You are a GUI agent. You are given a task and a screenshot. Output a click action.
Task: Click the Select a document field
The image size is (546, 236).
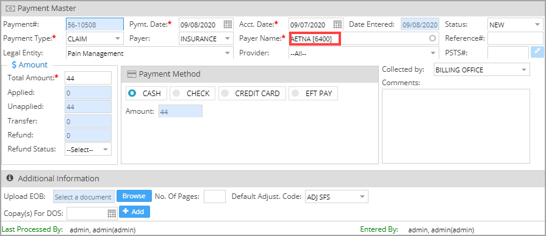(x=84, y=196)
